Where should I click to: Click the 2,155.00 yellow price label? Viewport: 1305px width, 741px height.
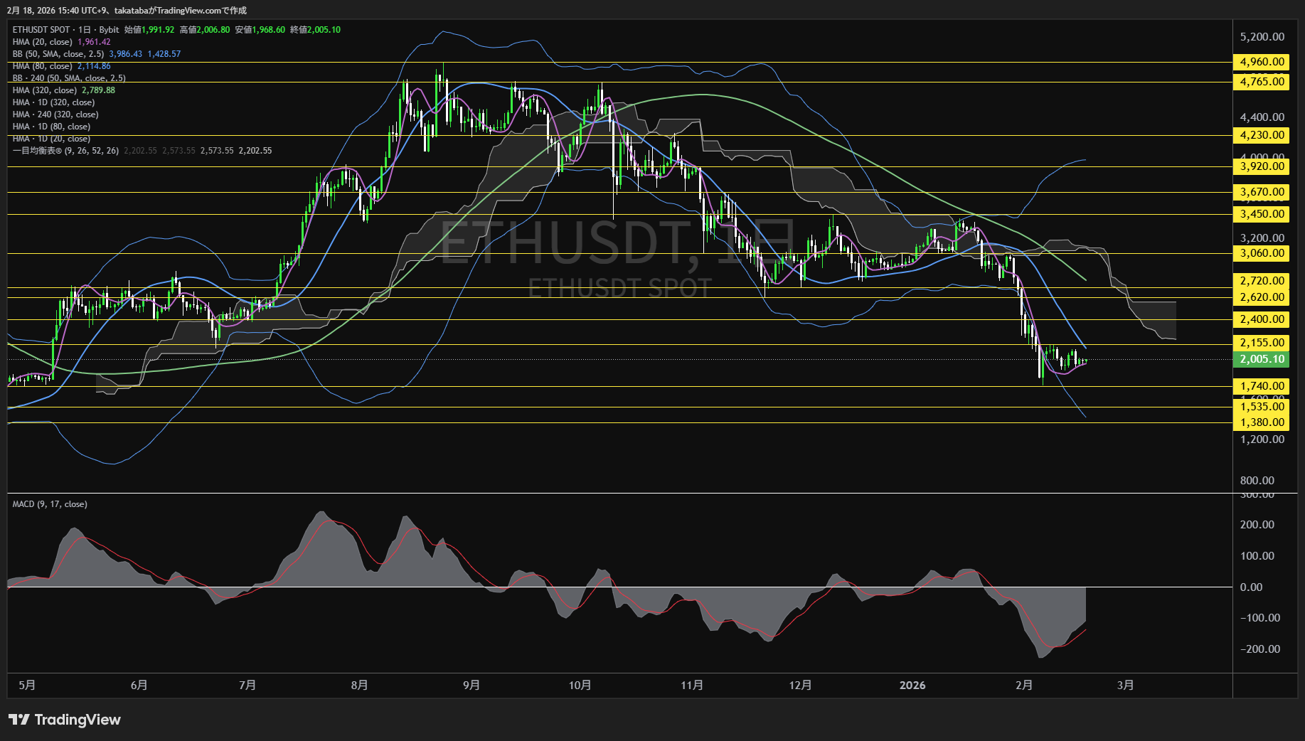point(1262,343)
